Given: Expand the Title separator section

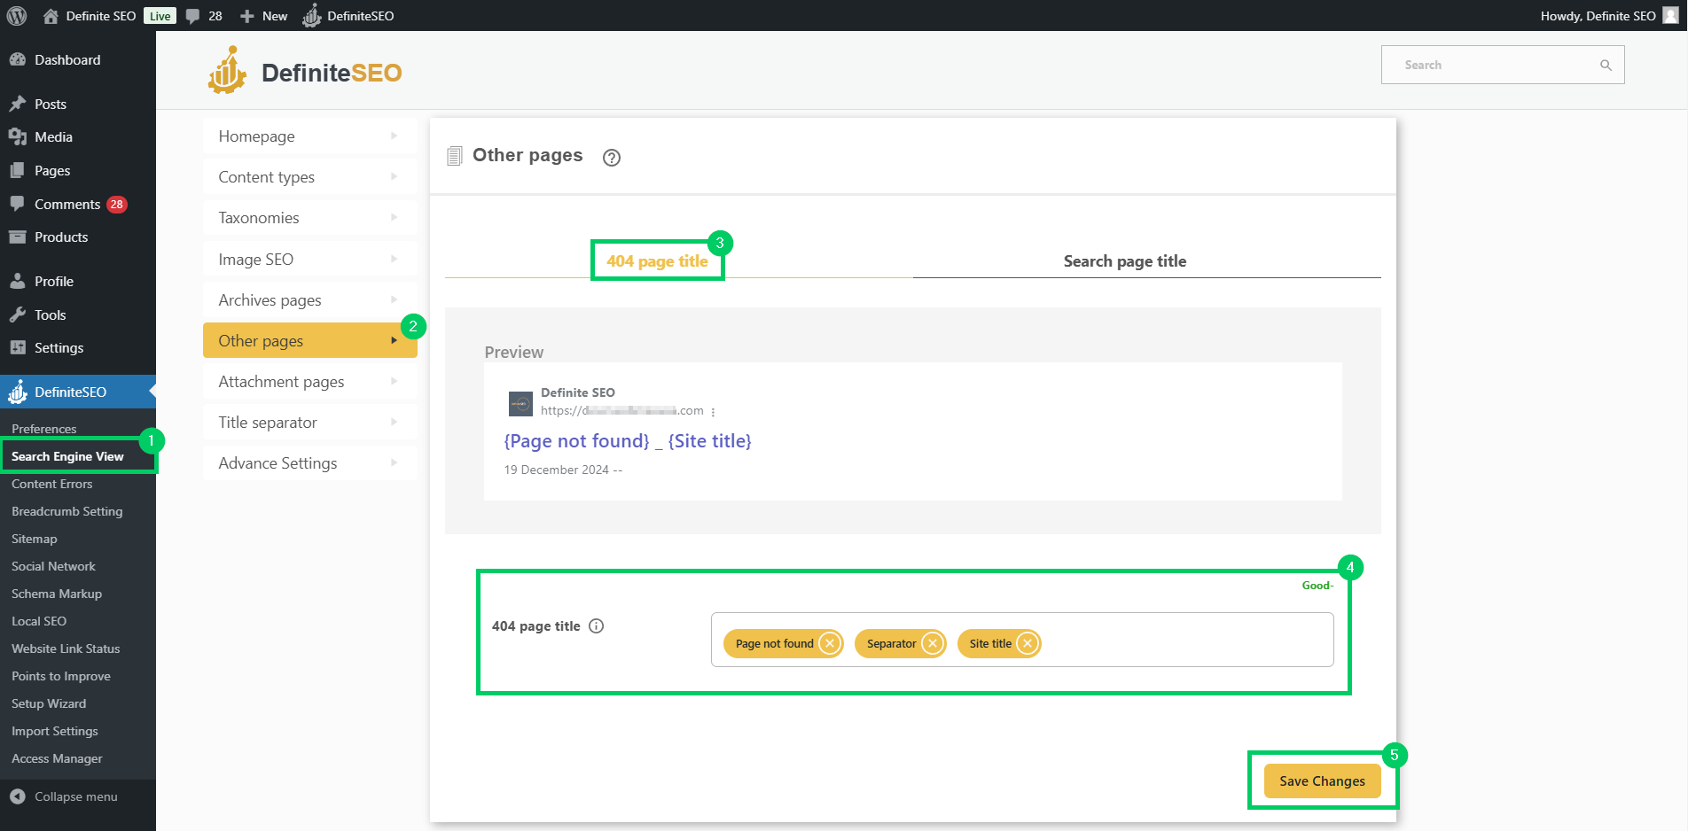Looking at the screenshot, I should tap(309, 422).
